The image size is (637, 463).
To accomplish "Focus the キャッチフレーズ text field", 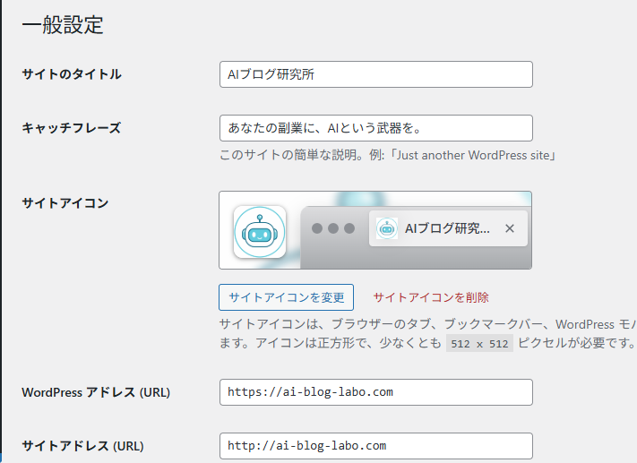I will [375, 128].
